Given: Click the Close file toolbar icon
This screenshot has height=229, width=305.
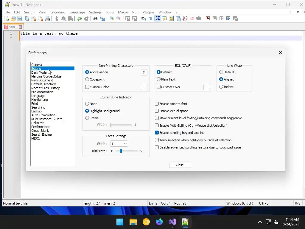Looking at the screenshot, I should point(34,18).
